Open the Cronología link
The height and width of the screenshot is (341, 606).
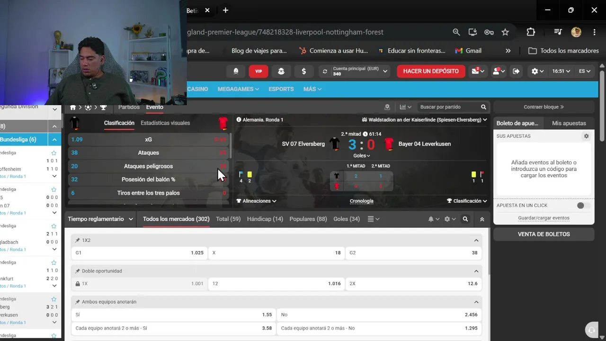(x=362, y=201)
